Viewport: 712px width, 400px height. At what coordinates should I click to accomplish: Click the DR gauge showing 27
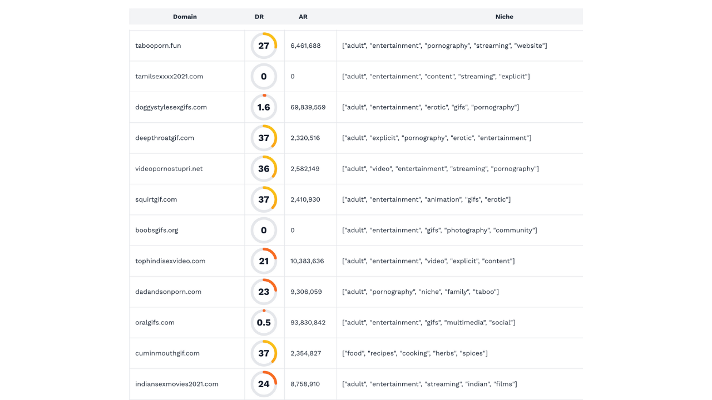(x=264, y=46)
